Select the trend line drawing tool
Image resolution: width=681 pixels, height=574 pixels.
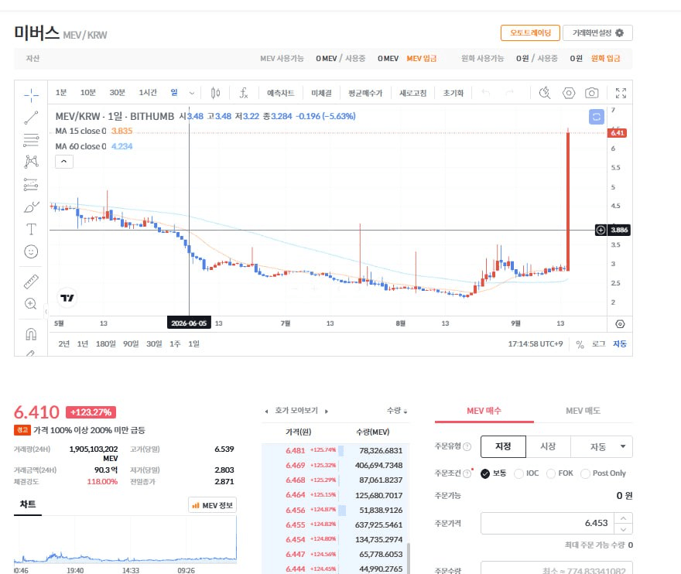pos(31,118)
